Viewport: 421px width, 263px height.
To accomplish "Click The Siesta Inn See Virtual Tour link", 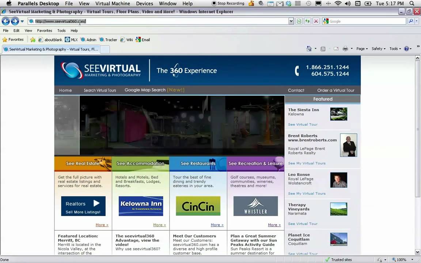I will point(303,125).
